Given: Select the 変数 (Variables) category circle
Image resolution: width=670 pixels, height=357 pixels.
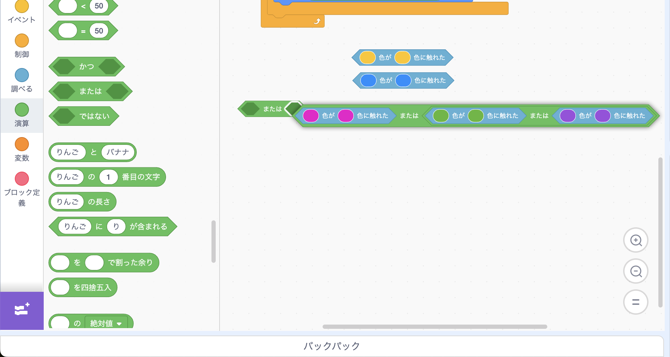Looking at the screenshot, I should (22, 144).
